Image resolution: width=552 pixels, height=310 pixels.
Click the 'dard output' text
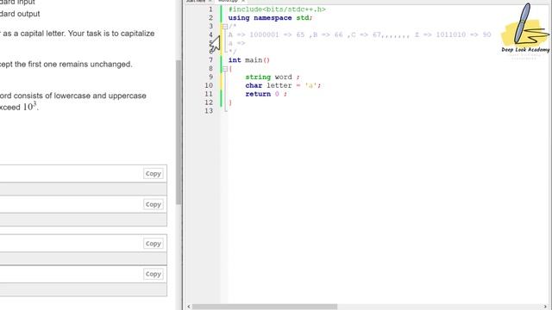[x=20, y=14]
